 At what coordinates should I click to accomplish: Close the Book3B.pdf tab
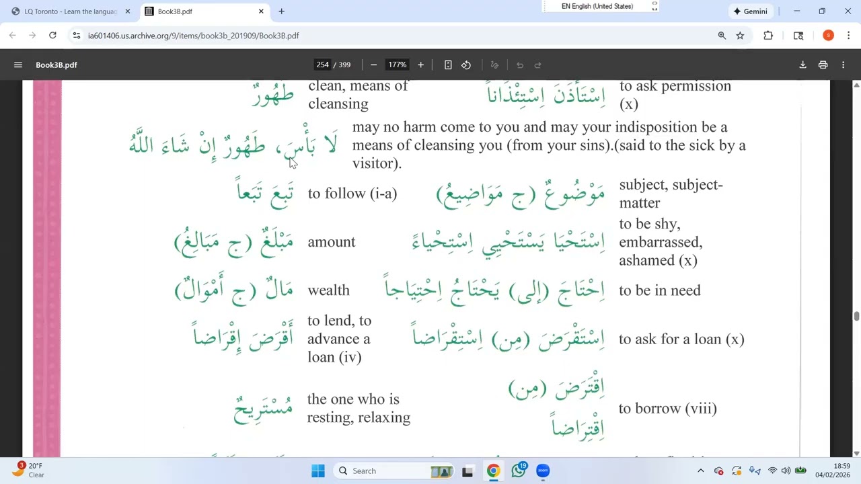point(261,11)
